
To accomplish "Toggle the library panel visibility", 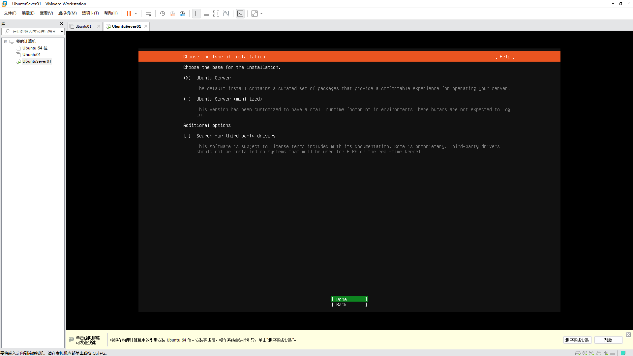I will coord(196,14).
